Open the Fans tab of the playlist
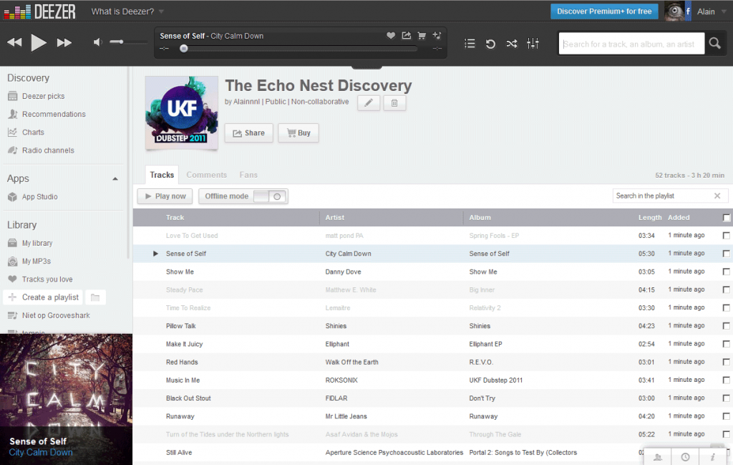The width and height of the screenshot is (733, 465). [248, 174]
